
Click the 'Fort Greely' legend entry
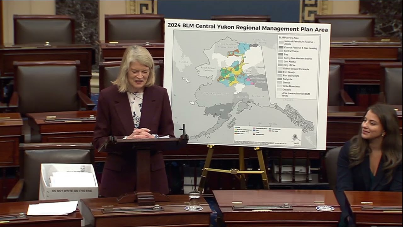pos(286,72)
